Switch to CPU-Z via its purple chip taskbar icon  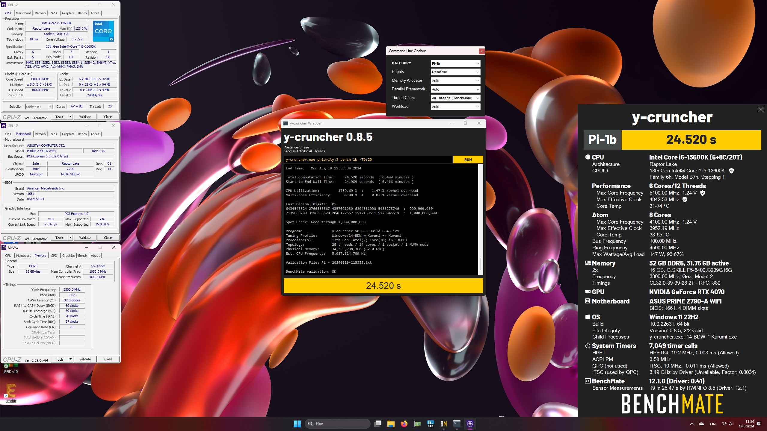point(470,424)
